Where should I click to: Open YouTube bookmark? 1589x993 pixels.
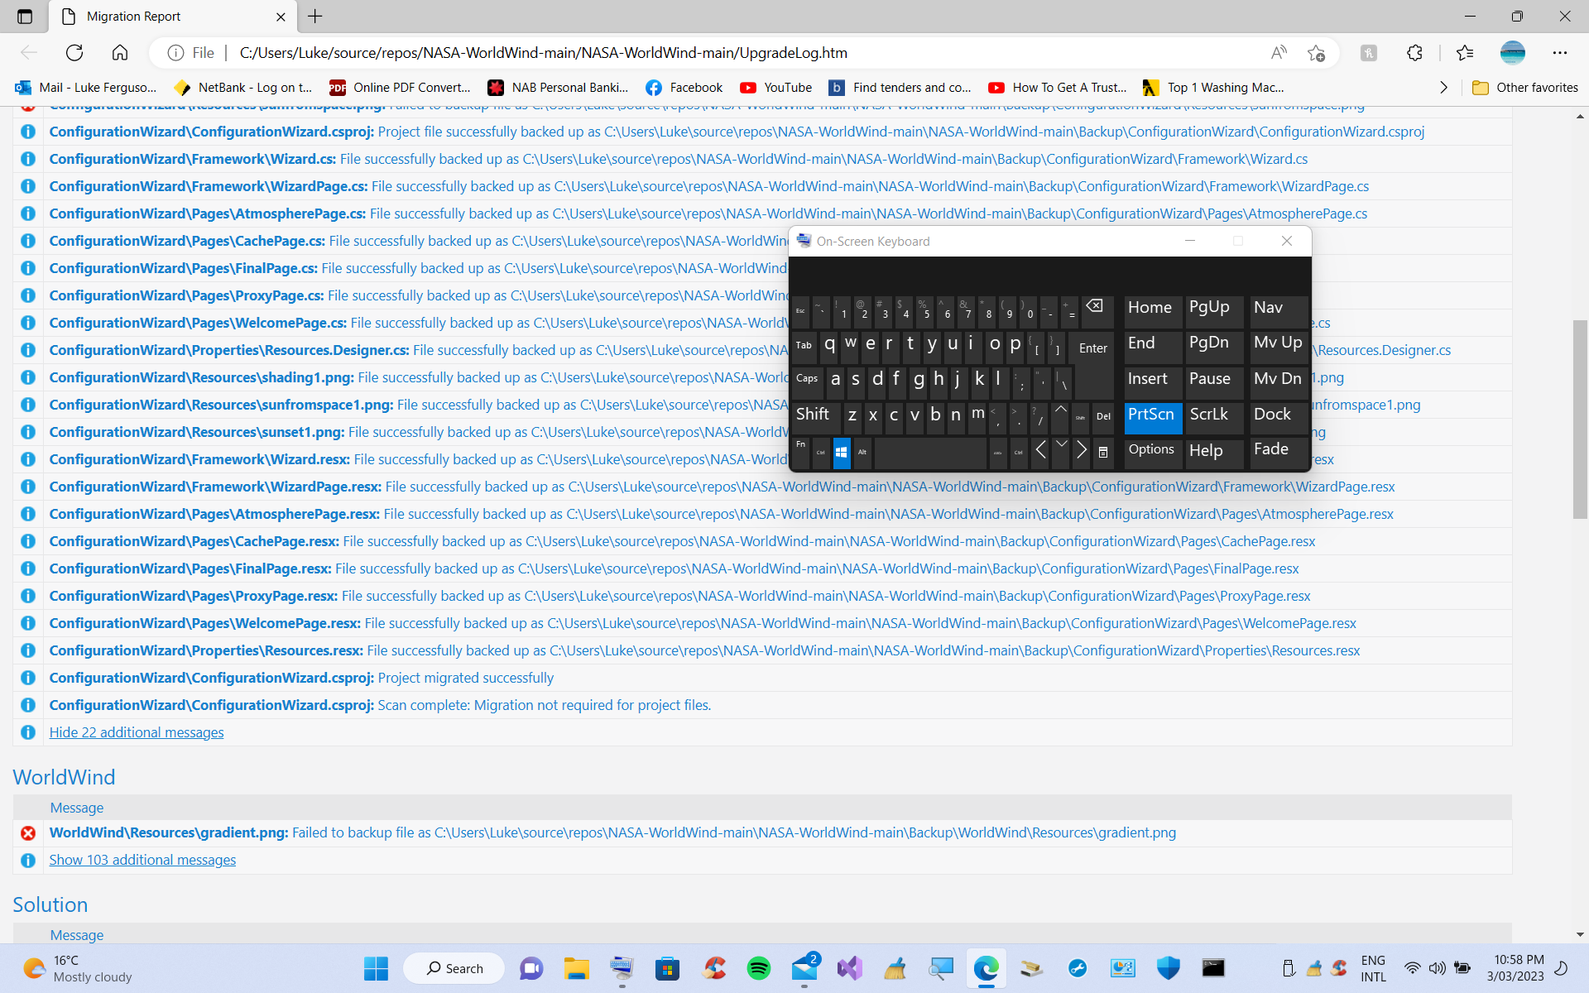coord(776,88)
